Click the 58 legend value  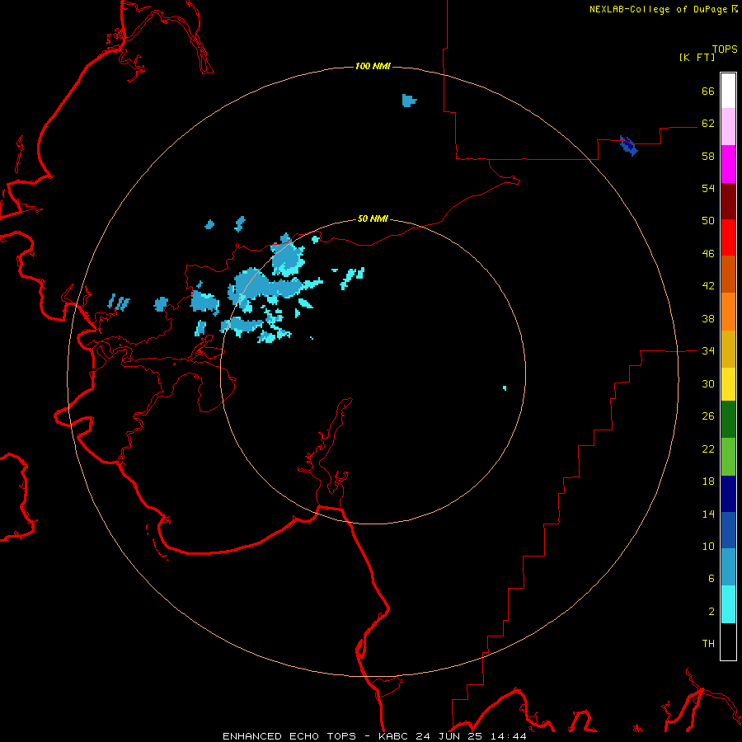[x=708, y=156]
